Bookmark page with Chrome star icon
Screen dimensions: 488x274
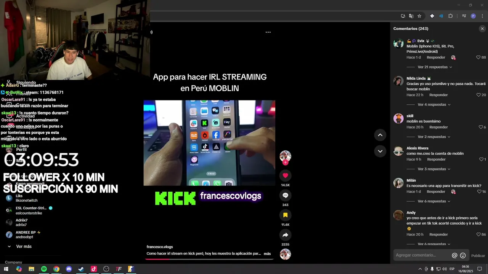(x=419, y=16)
